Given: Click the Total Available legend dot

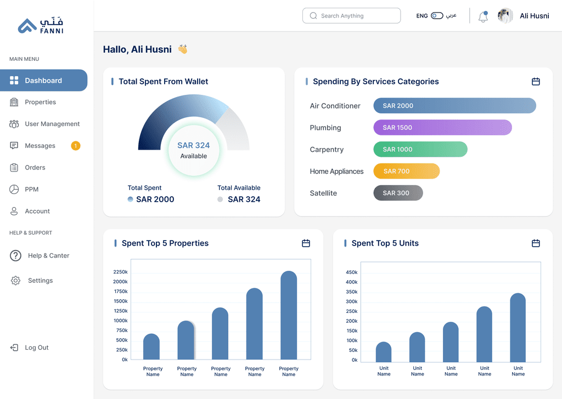Looking at the screenshot, I should click(220, 200).
